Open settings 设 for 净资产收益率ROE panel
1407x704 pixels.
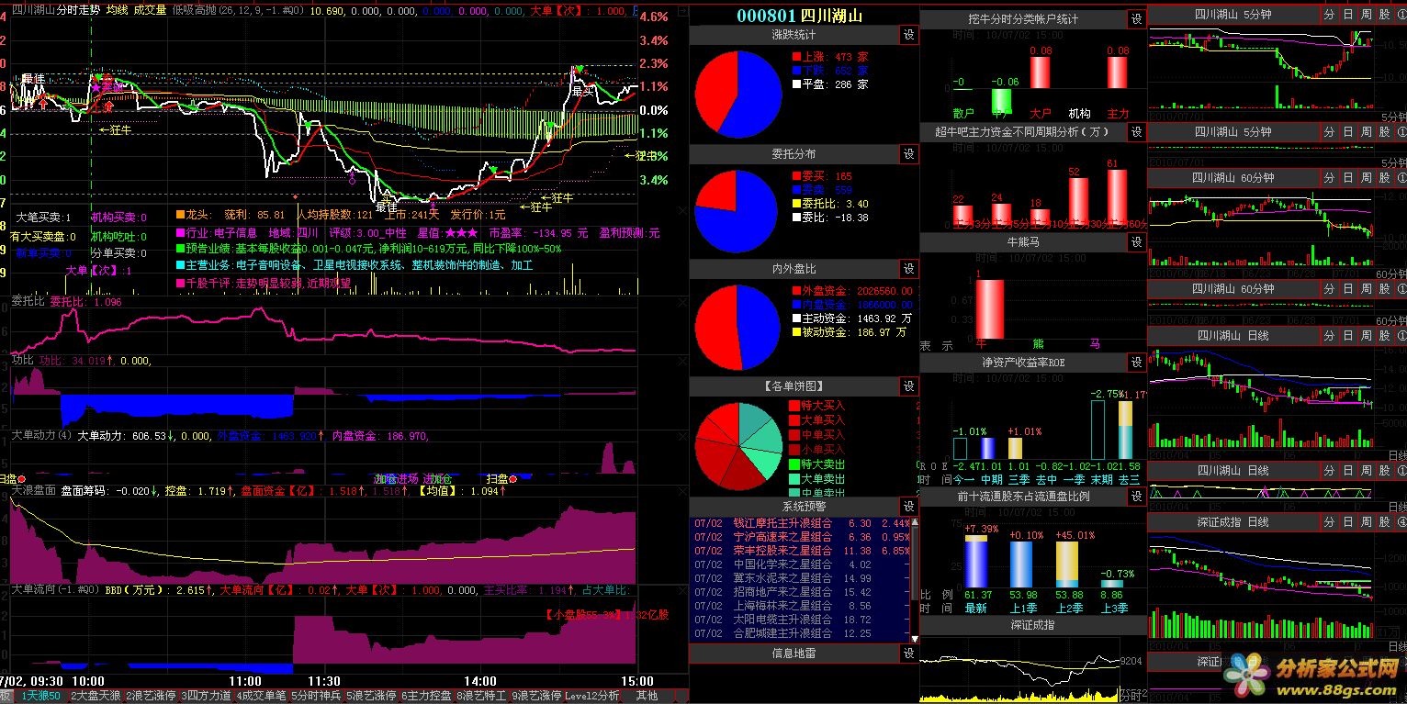point(1137,363)
